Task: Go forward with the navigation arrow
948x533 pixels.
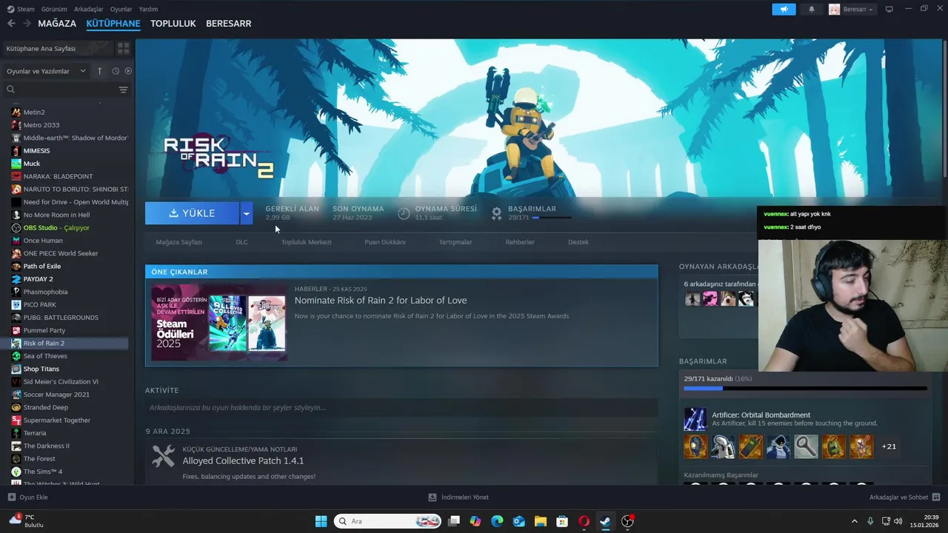Action: pos(27,24)
